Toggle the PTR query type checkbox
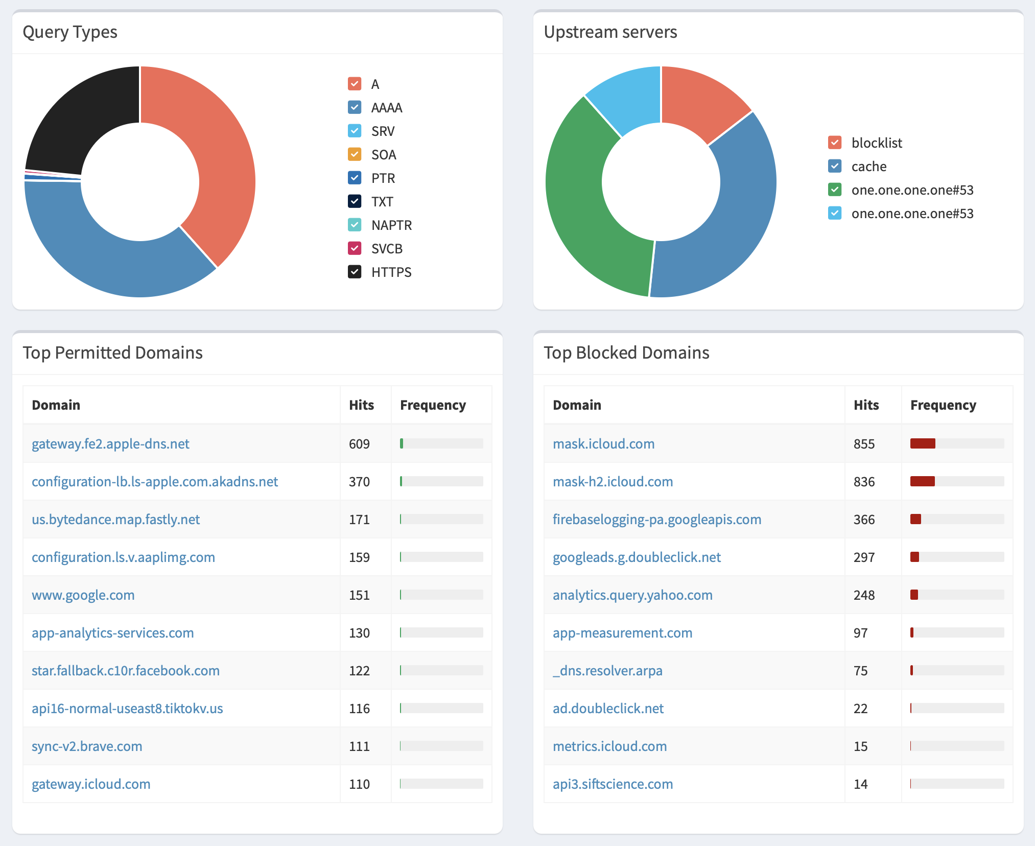 [355, 178]
